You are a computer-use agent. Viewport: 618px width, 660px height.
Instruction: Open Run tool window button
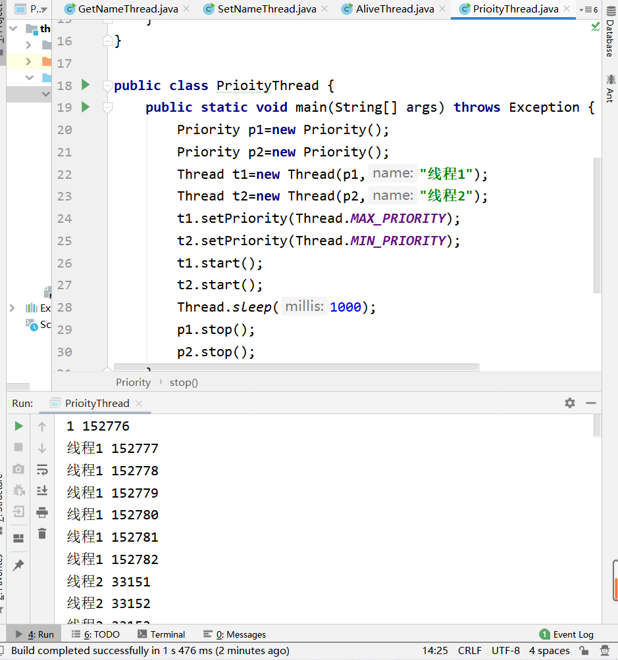(35, 634)
